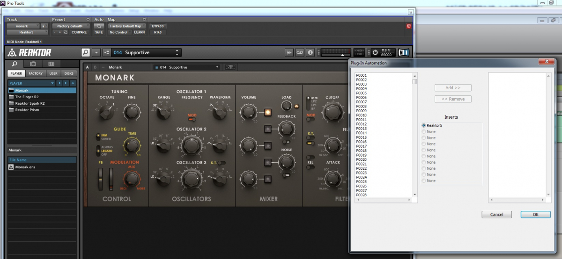Switch to the panelsets tab

[51, 64]
